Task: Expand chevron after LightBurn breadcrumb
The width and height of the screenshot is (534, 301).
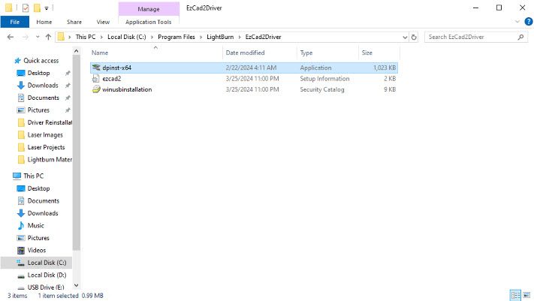Action: pos(240,37)
